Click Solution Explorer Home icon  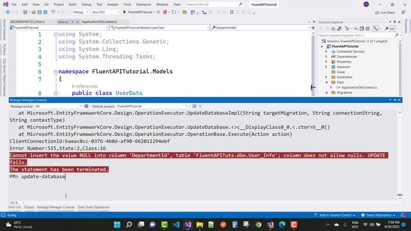tap(333, 28)
